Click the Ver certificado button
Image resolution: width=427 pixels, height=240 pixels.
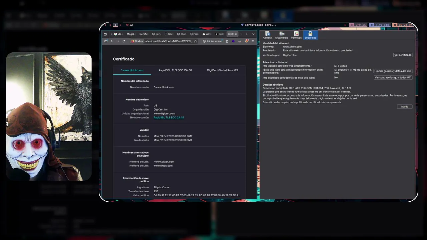click(403, 55)
